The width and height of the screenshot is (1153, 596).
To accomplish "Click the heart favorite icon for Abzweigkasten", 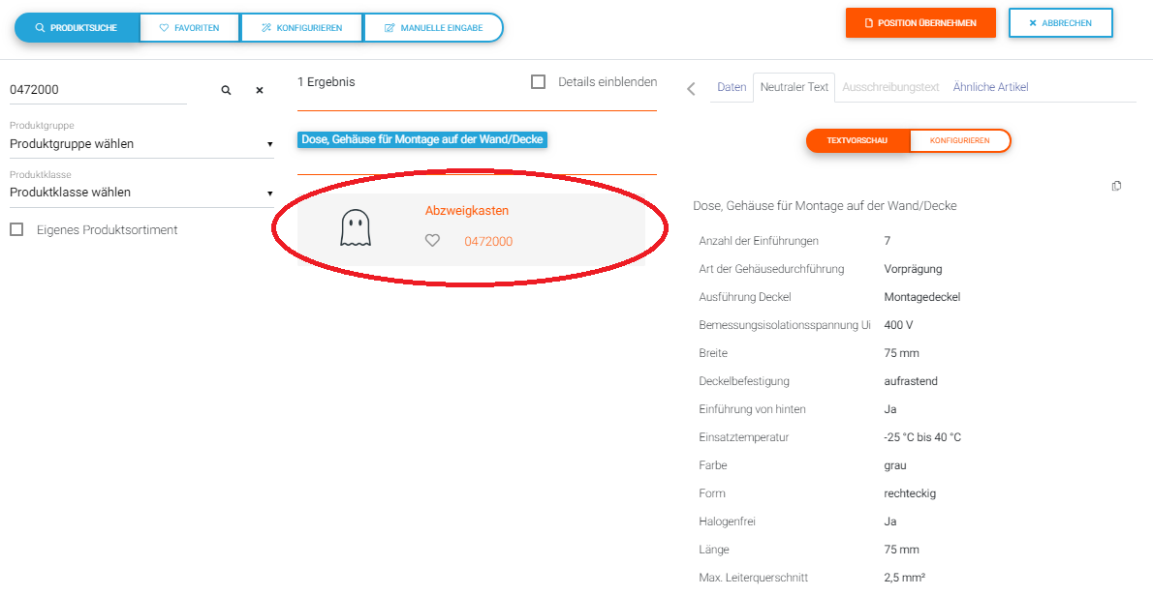I will pyautogui.click(x=432, y=241).
